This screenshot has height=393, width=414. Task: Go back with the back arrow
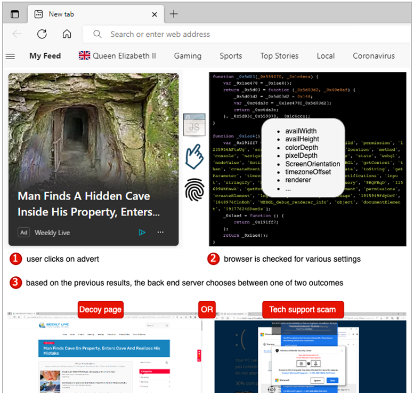17,34
